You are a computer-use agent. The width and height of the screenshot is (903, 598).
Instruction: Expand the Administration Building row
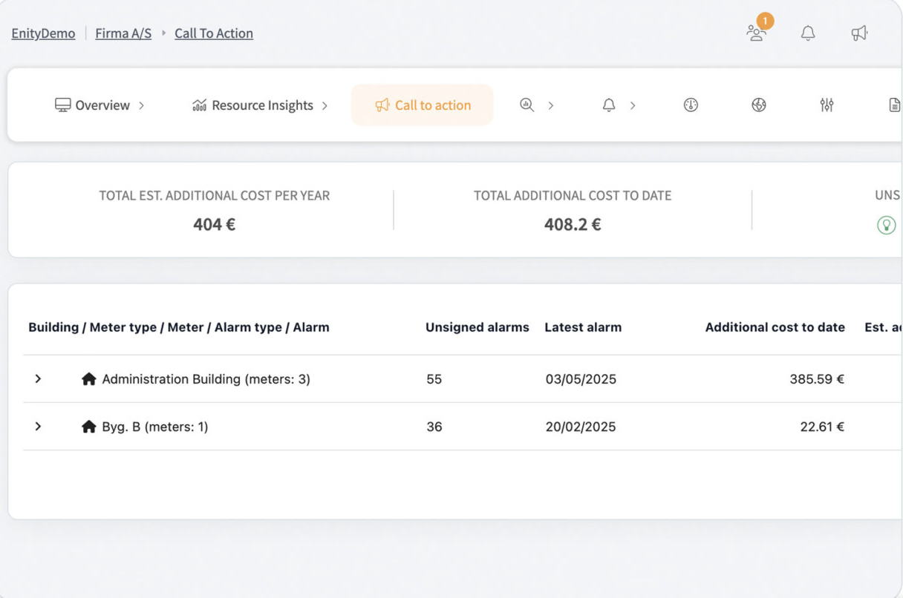point(39,378)
